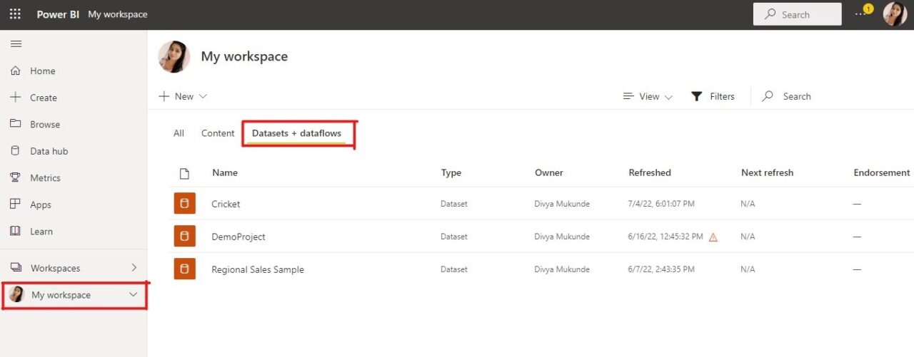Collapse the navigation pane hamburger icon
Screen dimensions: 914x357
pos(16,44)
